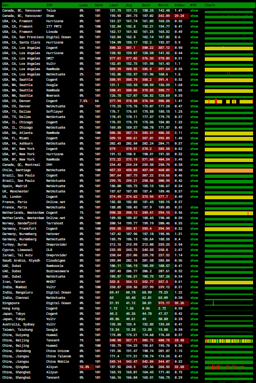
Task: Click the chart for Qingdao Aliyun row
Action: pos(229,367)
